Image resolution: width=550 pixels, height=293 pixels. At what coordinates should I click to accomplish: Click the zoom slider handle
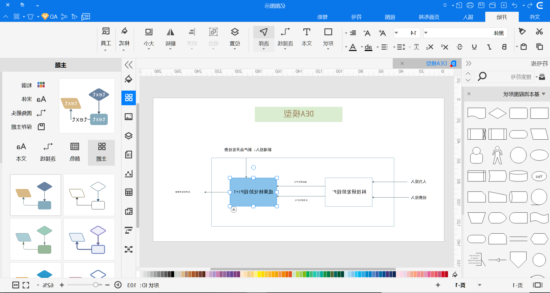[96, 285]
